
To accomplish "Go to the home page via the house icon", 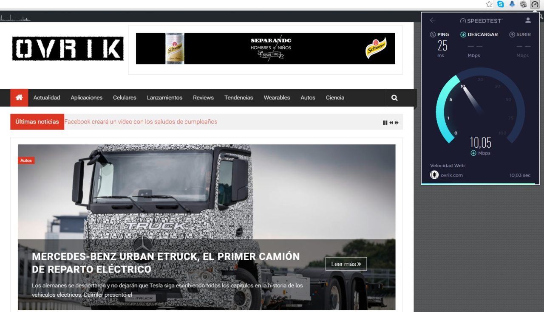I will click(x=19, y=98).
